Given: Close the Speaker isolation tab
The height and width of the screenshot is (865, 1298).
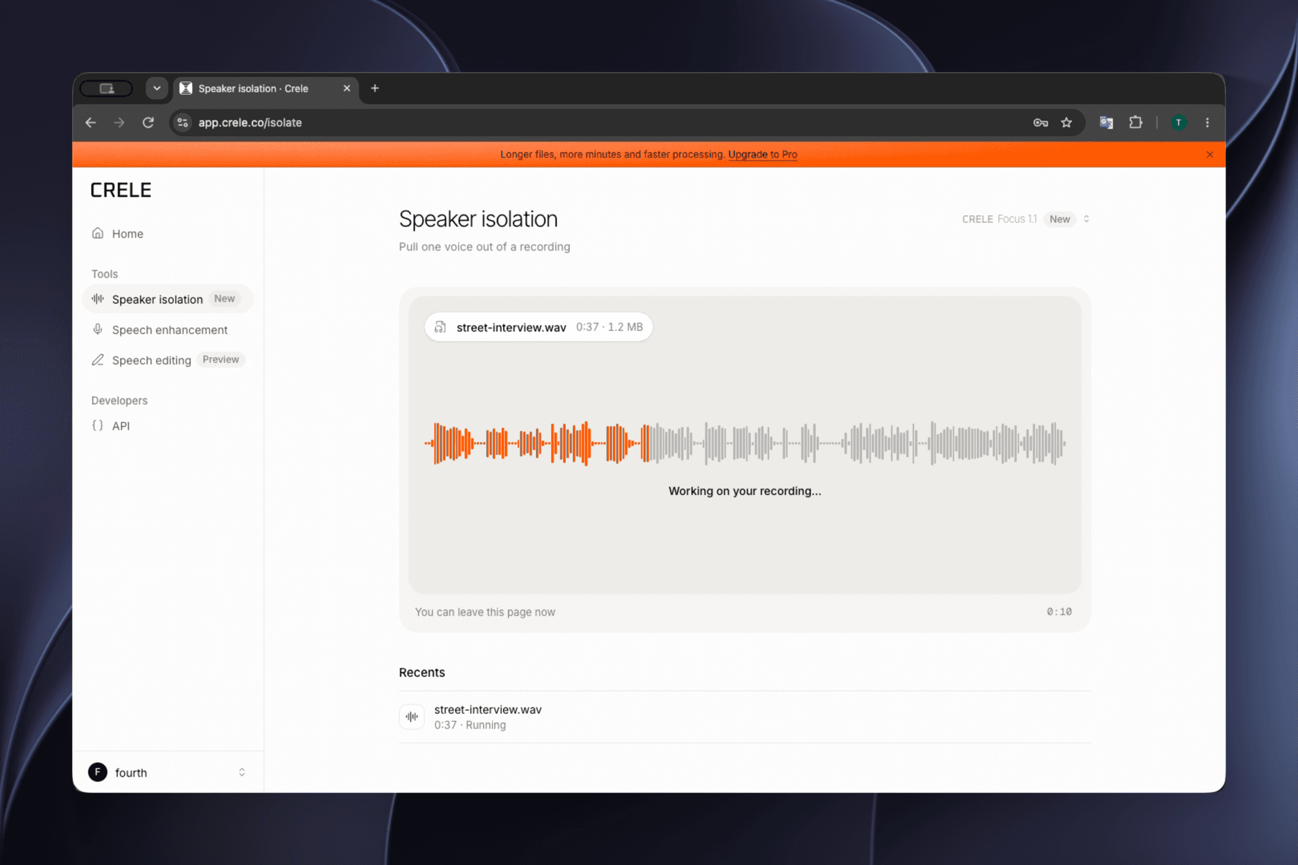Looking at the screenshot, I should (x=347, y=88).
